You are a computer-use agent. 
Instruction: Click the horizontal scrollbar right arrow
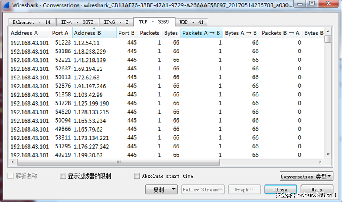[320, 162]
